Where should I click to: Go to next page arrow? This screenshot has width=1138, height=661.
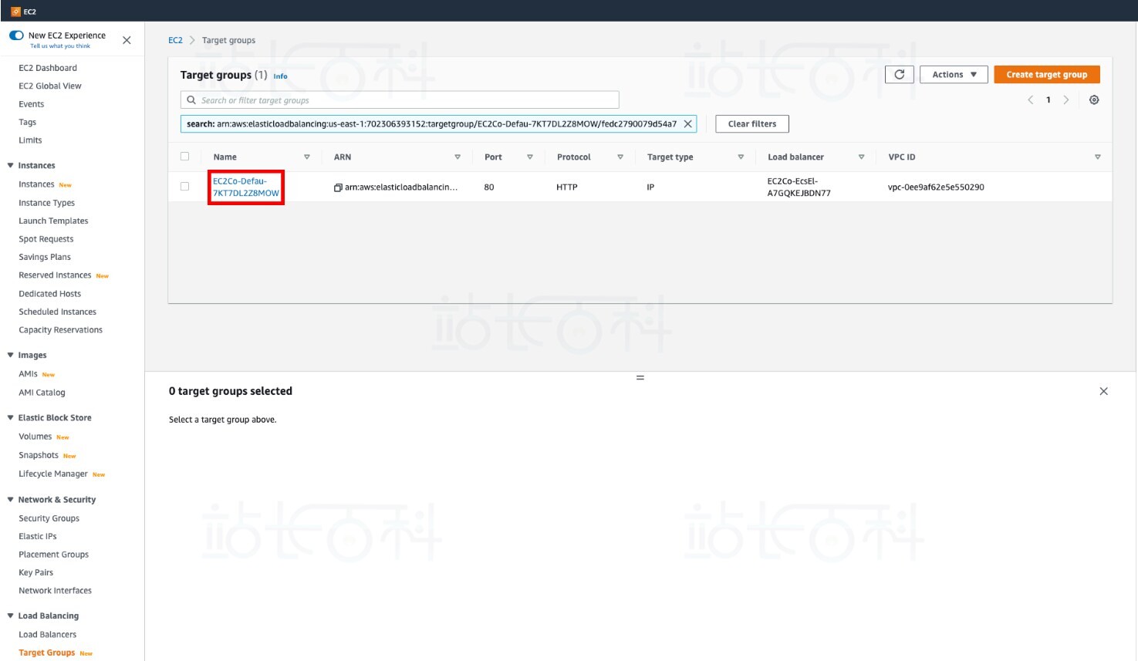(x=1066, y=100)
